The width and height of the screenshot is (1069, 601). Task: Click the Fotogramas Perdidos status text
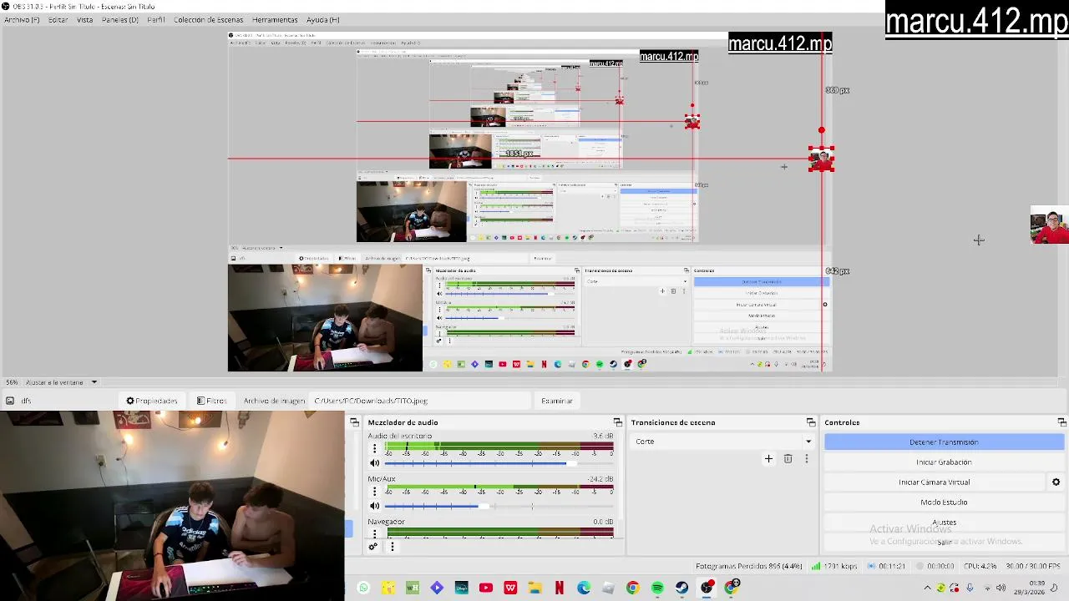[749, 567]
